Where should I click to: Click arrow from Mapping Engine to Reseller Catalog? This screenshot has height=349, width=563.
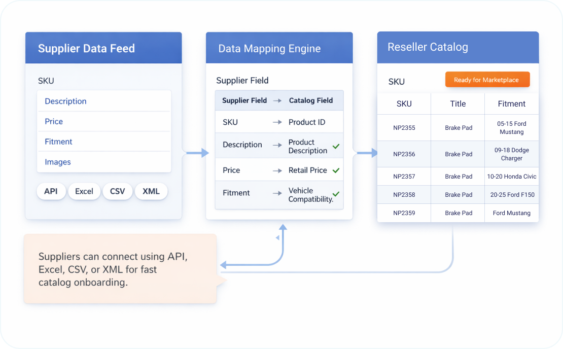tap(367, 153)
